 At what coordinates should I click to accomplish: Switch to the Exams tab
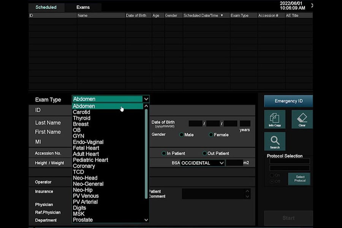coord(83,8)
